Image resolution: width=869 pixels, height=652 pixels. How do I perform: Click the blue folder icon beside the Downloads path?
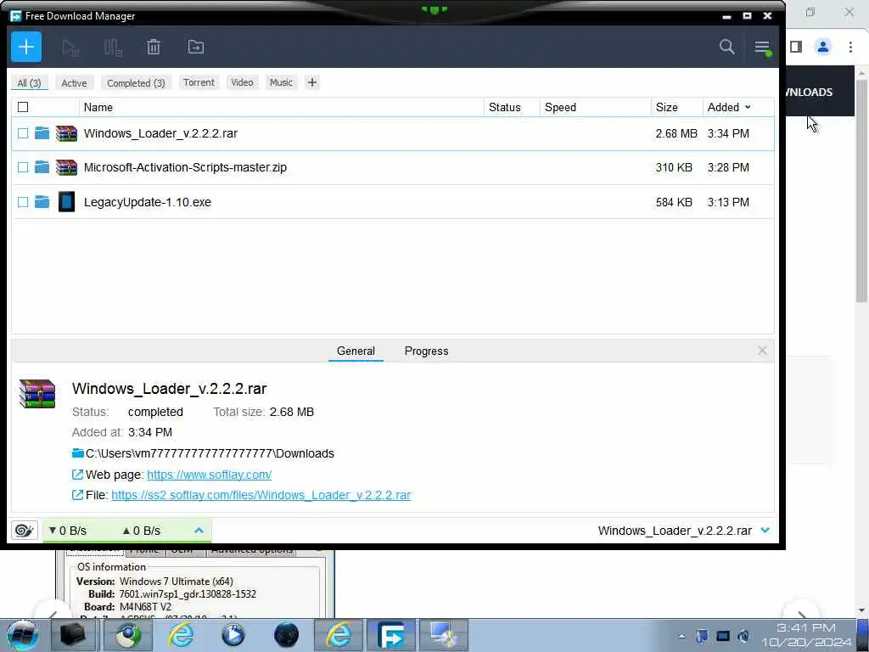click(77, 453)
